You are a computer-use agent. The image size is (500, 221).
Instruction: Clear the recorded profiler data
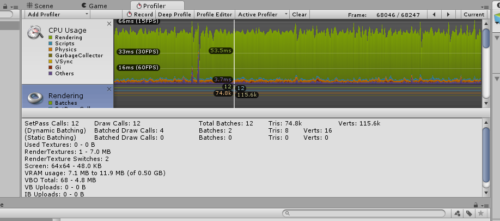click(x=300, y=14)
